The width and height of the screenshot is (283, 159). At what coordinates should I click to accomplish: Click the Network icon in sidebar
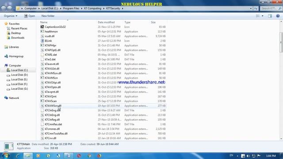click(x=6, y=98)
